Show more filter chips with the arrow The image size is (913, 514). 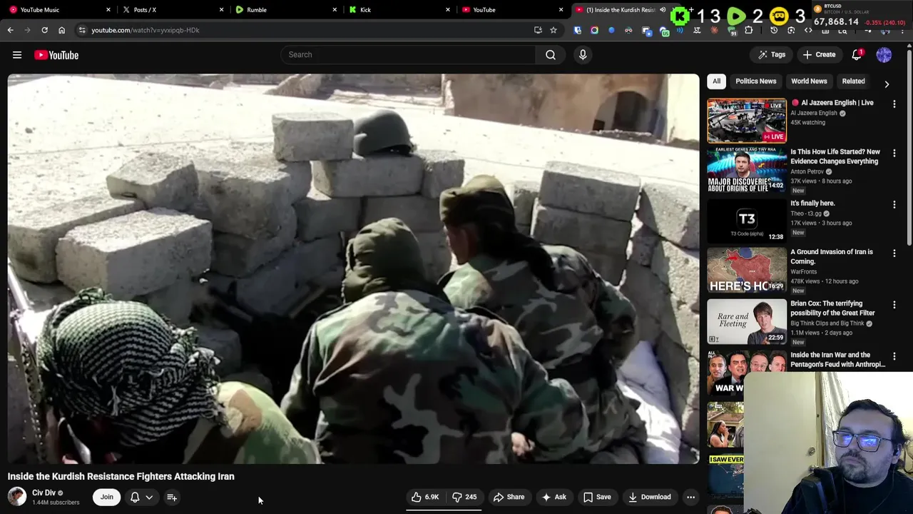pyautogui.click(x=887, y=84)
